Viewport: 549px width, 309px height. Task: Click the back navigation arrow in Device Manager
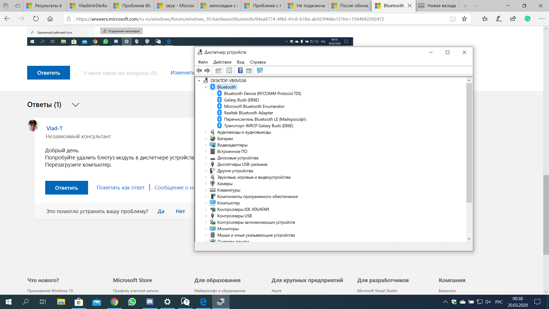200,71
